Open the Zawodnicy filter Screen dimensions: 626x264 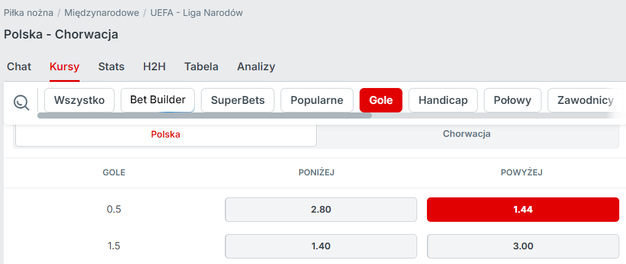pos(584,100)
